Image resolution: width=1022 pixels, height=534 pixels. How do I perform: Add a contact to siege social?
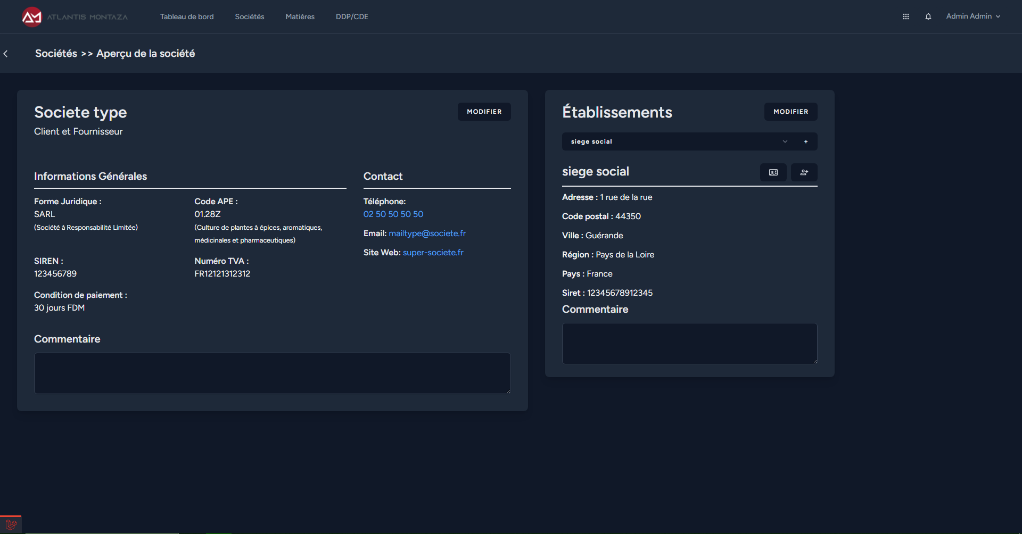804,172
